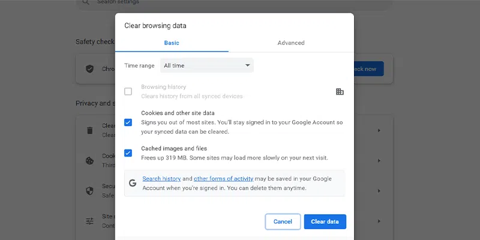Click the cookie icon in settings list
Image resolution: width=480 pixels, height=240 pixels.
[x=89, y=160]
